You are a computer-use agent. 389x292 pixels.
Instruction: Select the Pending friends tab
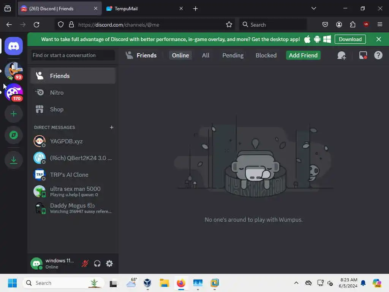[x=233, y=56]
